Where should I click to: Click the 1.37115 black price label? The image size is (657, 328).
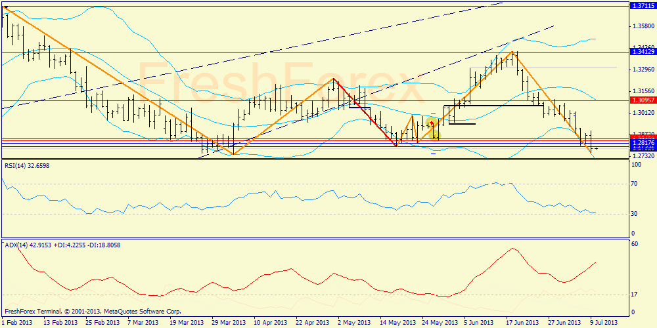pos(641,5)
